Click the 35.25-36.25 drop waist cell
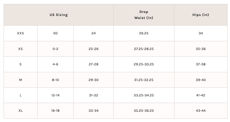The height and width of the screenshot is (122, 230). coord(144,111)
